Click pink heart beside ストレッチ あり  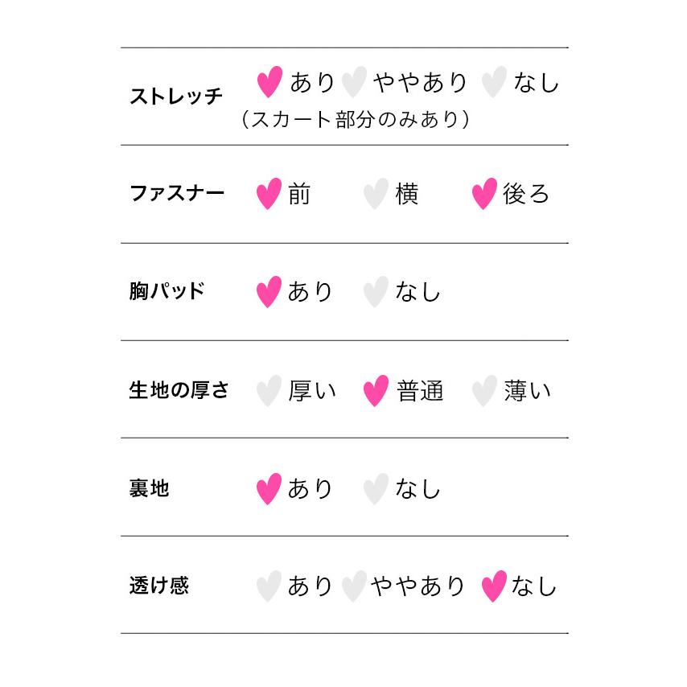pyautogui.click(x=269, y=82)
